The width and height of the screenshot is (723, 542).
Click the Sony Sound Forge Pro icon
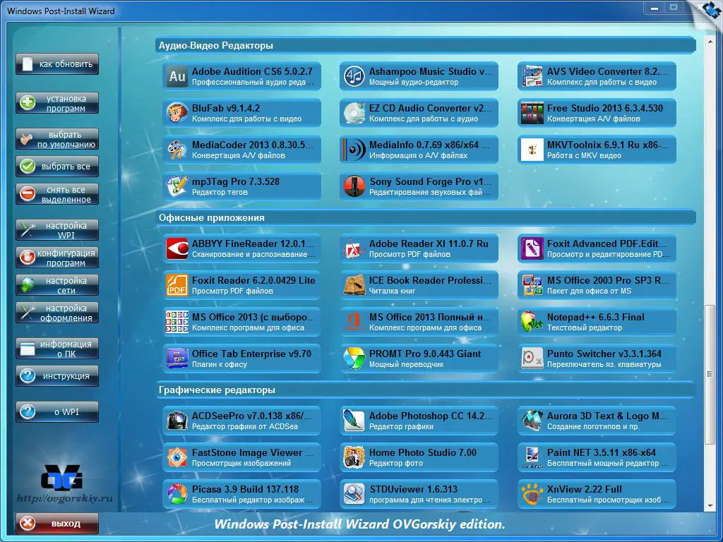(354, 186)
